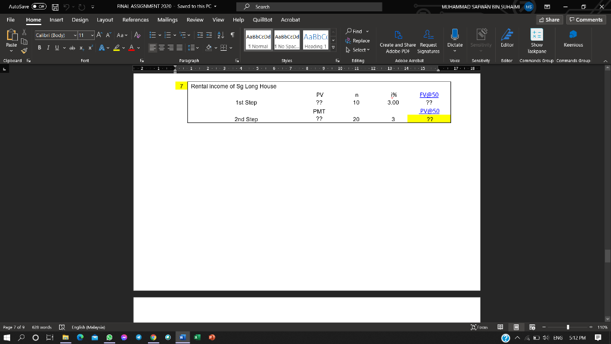Open the Comments button
The image size is (611, 344).
(x=586, y=20)
